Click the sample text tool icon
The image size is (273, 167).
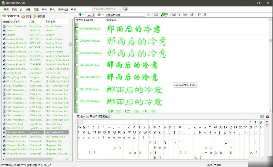point(148,15)
